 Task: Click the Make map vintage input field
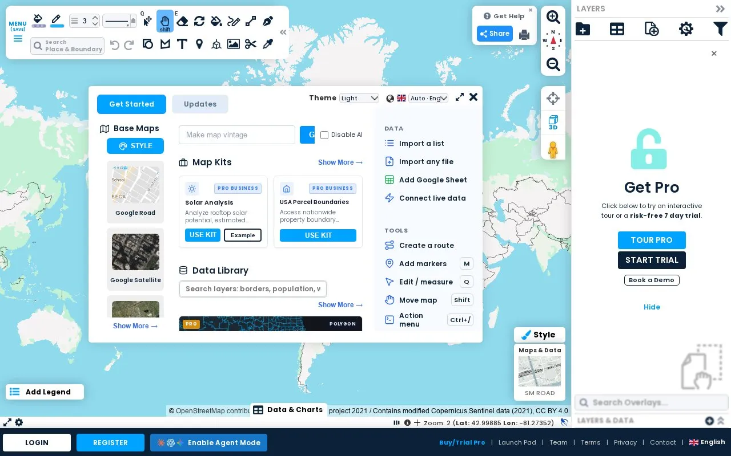pyautogui.click(x=237, y=135)
